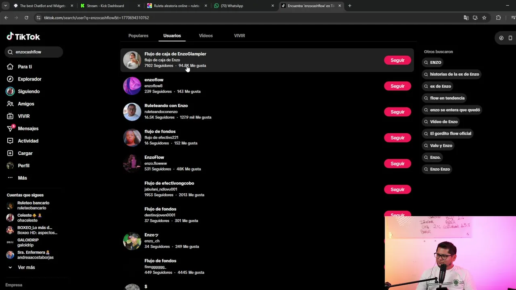Open the Perfil avatar icon
This screenshot has height=290, width=516.
[10, 166]
